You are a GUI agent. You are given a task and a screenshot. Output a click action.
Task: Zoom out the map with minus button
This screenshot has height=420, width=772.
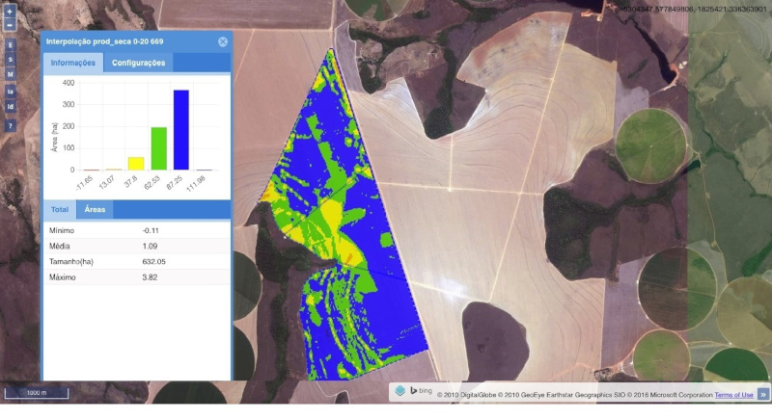(x=10, y=26)
